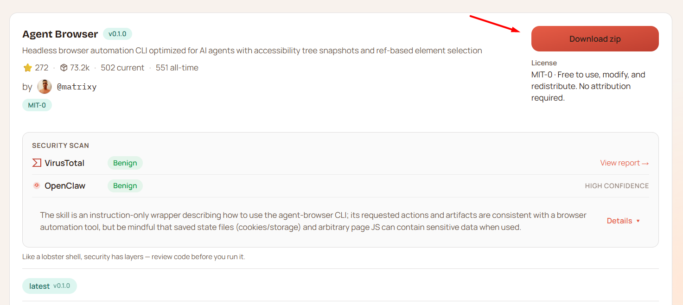Click the VirusTotal logo icon
The image size is (683, 305).
click(x=37, y=163)
